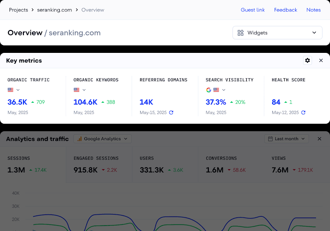Select the Views metric tab
This screenshot has width=330, height=231.
pyautogui.click(x=297, y=165)
